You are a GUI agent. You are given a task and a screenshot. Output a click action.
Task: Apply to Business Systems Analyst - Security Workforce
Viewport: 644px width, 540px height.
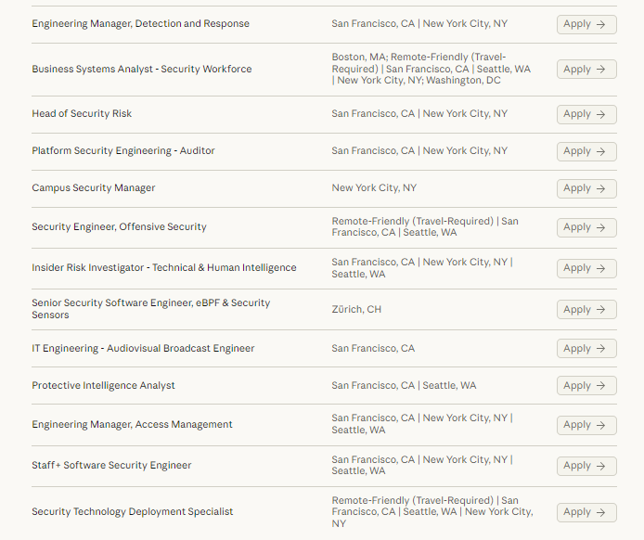coord(586,69)
